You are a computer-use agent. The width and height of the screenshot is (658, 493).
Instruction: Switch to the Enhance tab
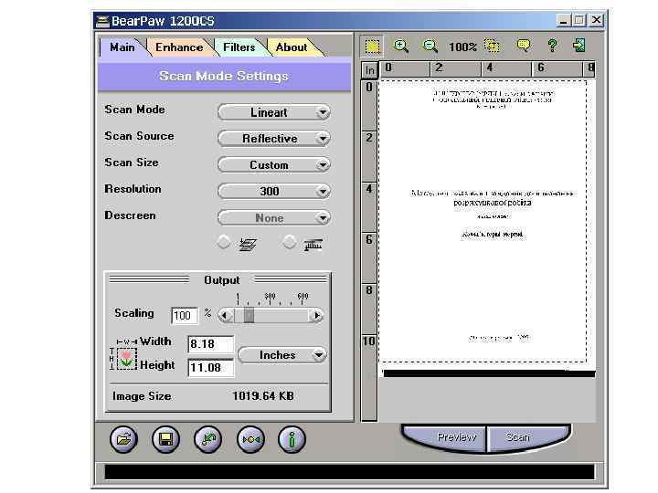(x=179, y=47)
